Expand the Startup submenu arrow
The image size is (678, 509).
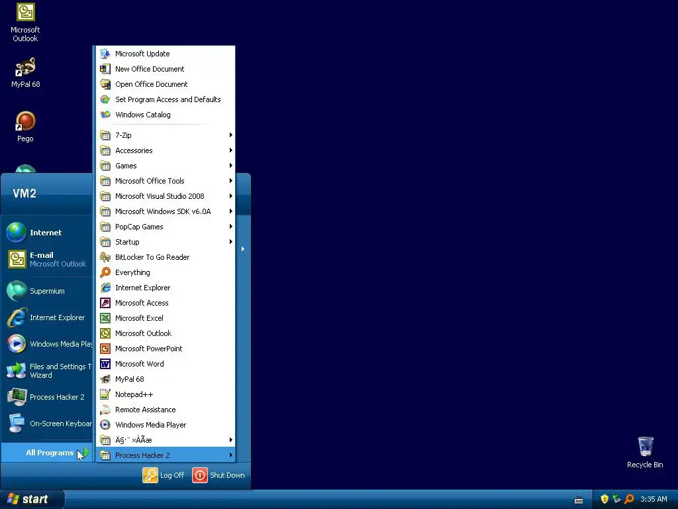coord(231,242)
